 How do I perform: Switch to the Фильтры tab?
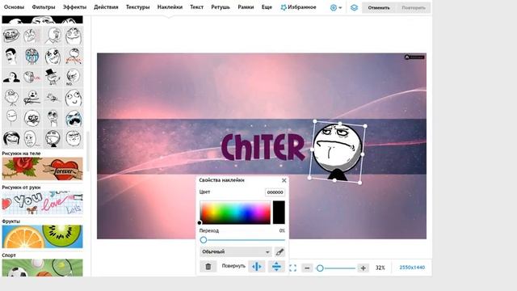(x=44, y=7)
